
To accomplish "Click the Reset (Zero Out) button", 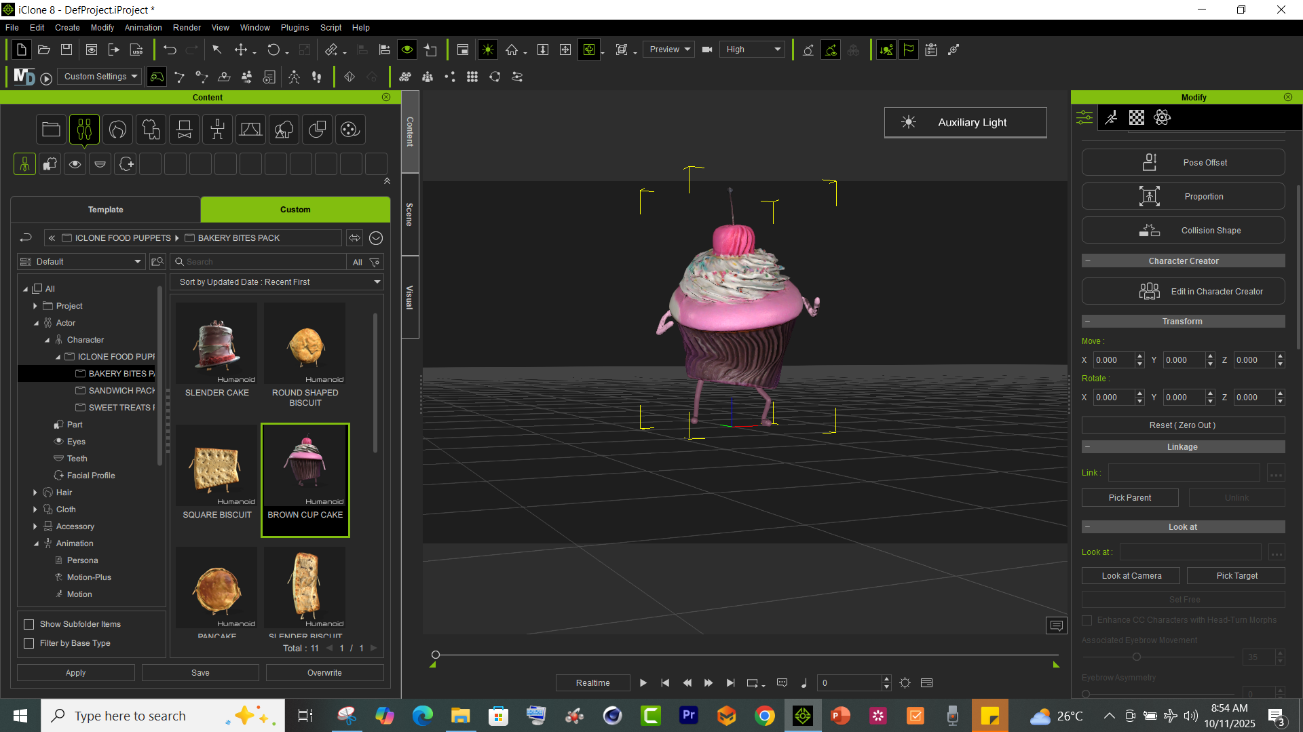I will click(x=1183, y=425).
